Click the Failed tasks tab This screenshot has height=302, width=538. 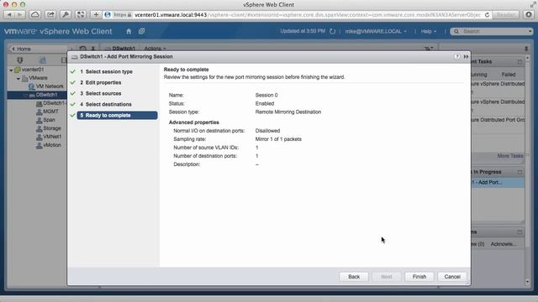coord(508,75)
